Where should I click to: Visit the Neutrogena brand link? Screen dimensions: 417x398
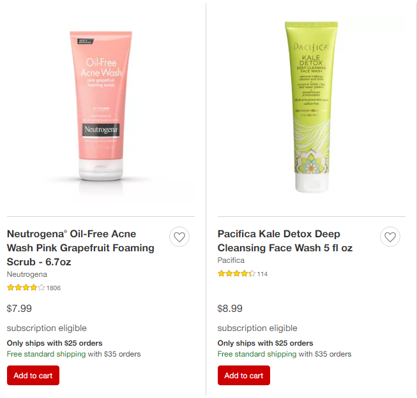[27, 274]
